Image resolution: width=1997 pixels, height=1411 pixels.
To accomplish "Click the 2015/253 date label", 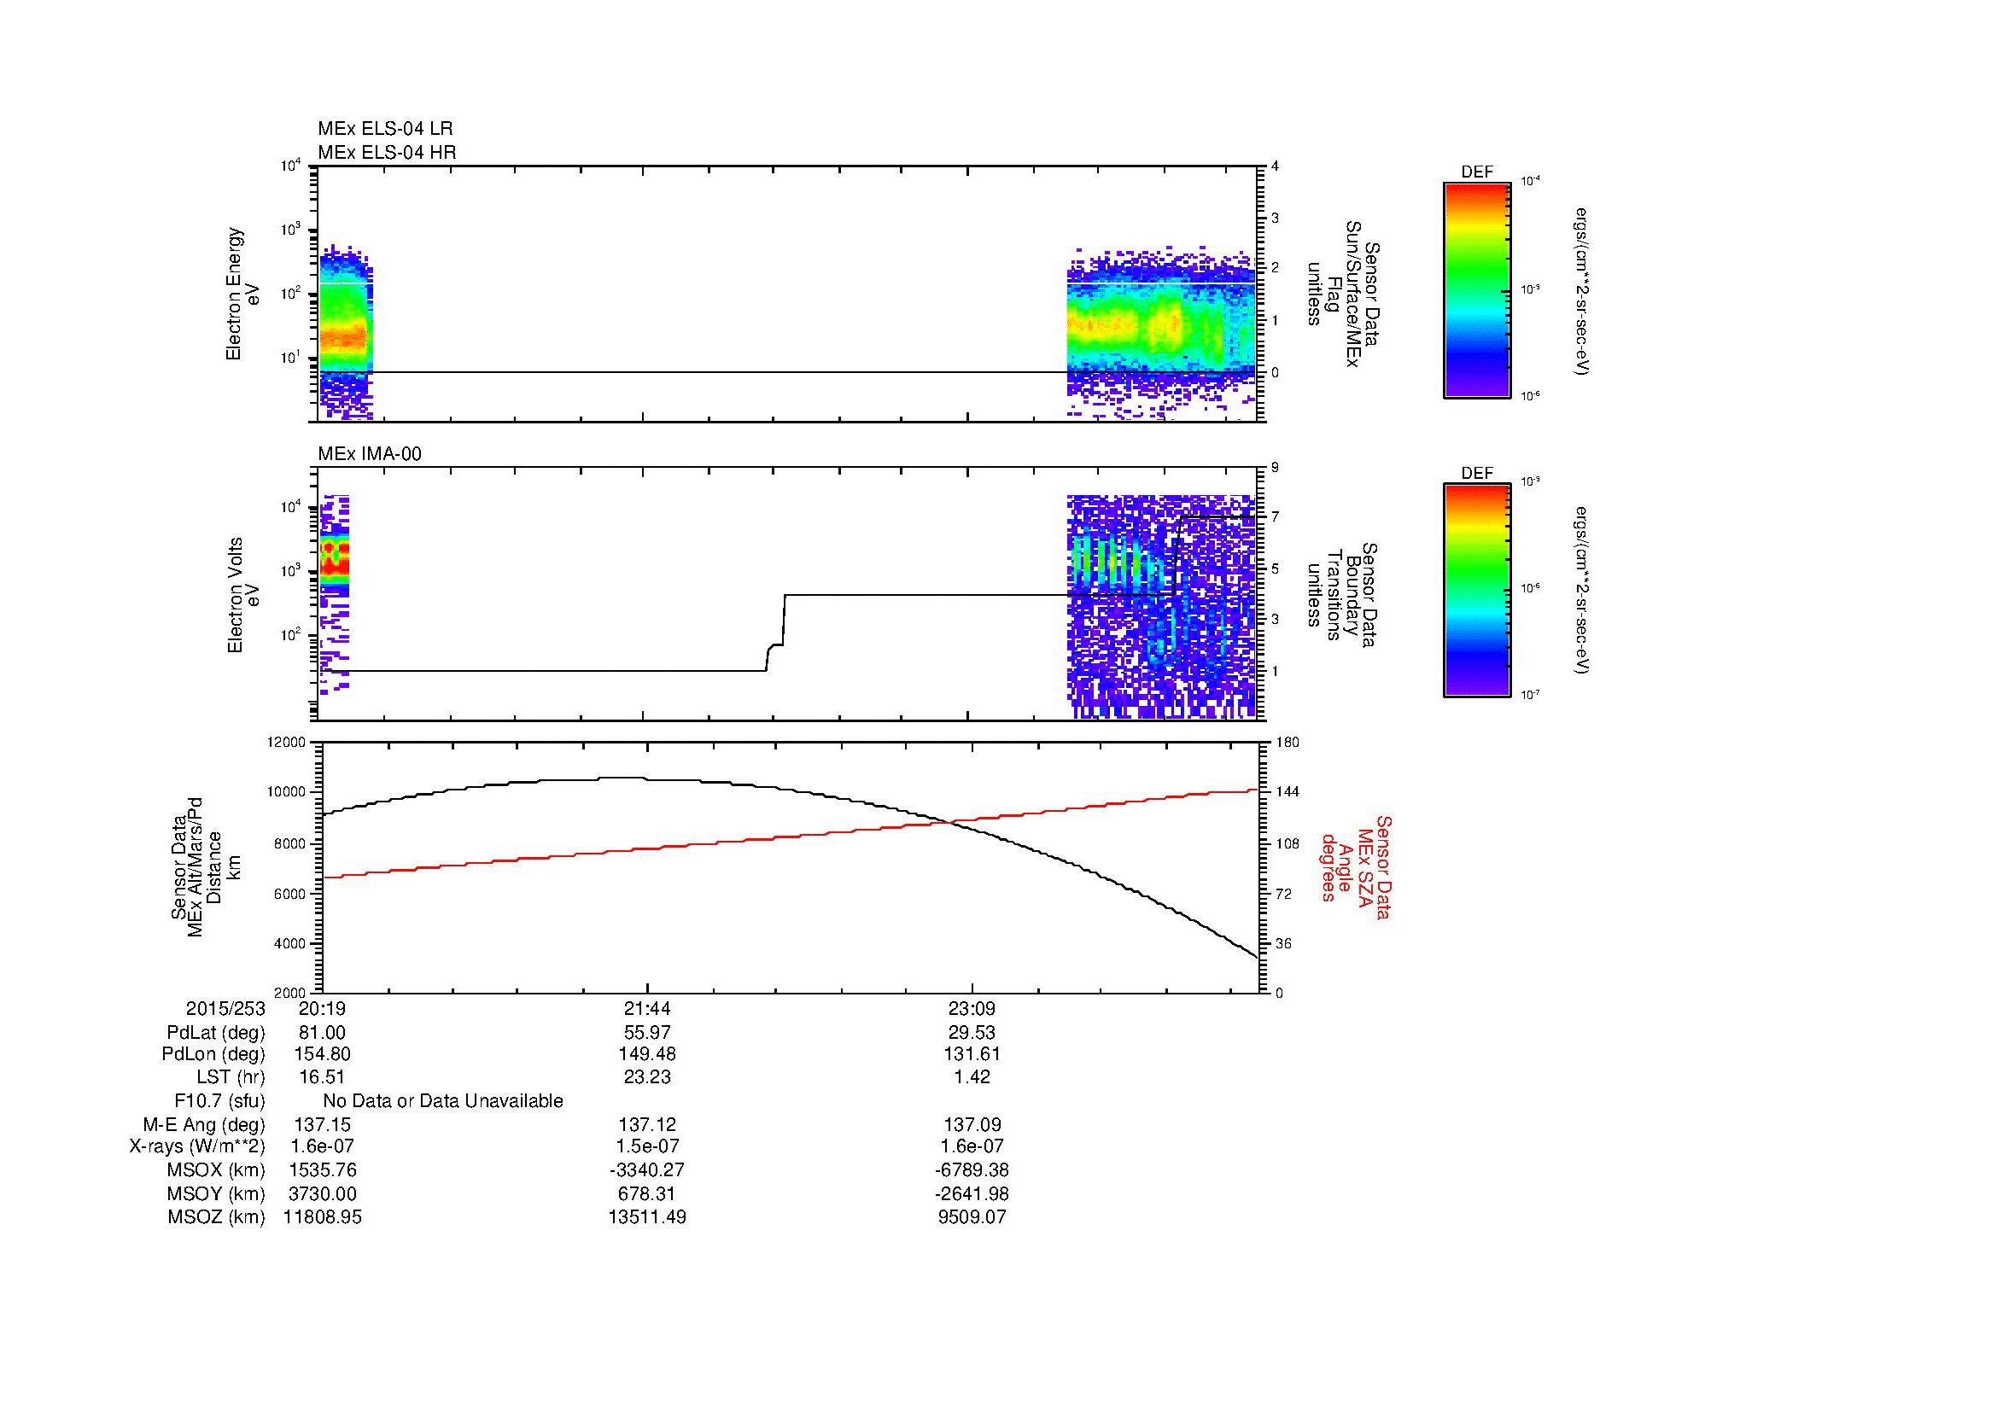I will click(x=225, y=1008).
